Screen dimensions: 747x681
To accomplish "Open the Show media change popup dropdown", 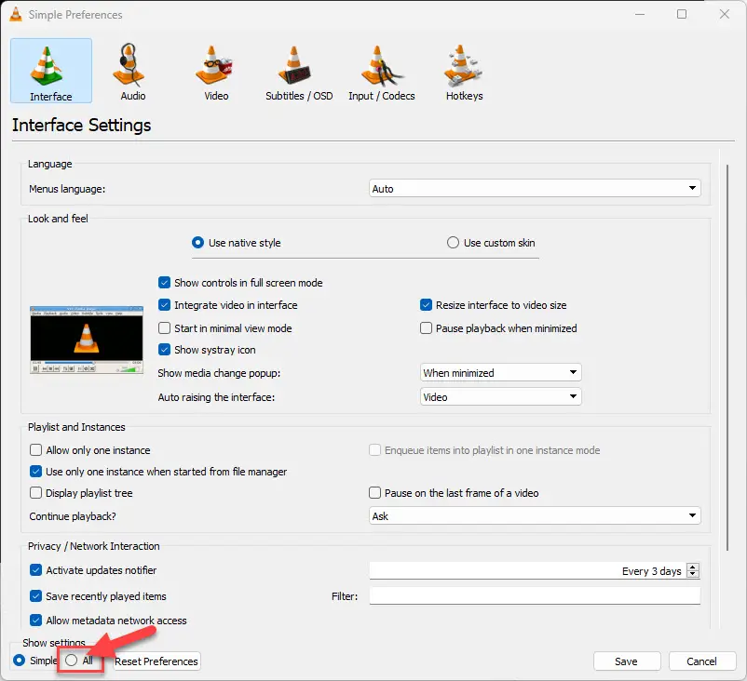I will click(501, 373).
